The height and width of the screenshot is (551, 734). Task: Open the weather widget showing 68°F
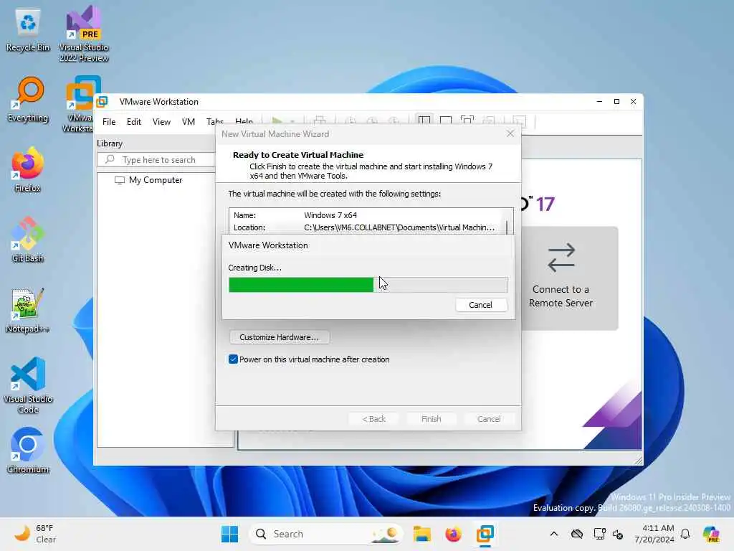(x=35, y=534)
